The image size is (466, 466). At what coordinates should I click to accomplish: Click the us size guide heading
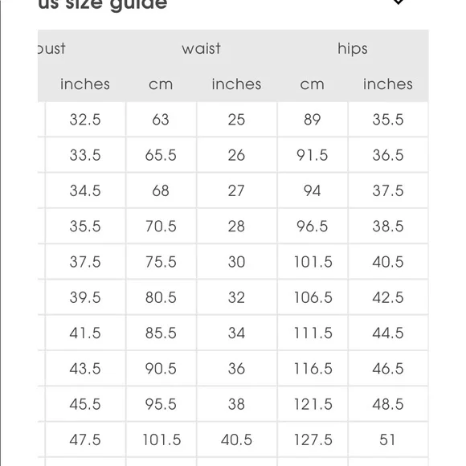(103, 5)
